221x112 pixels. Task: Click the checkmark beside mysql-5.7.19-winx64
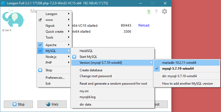(157, 69)
